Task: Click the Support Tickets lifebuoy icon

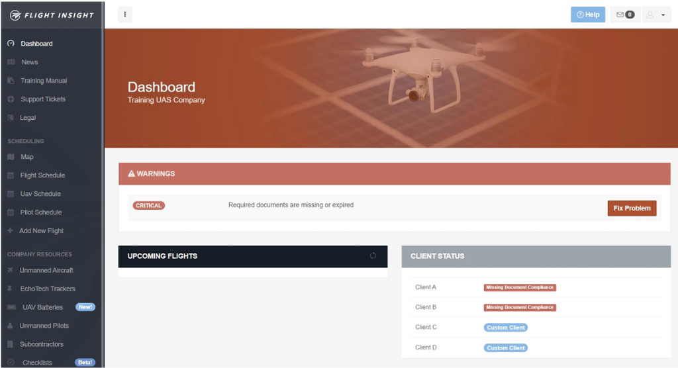Action: (x=11, y=99)
